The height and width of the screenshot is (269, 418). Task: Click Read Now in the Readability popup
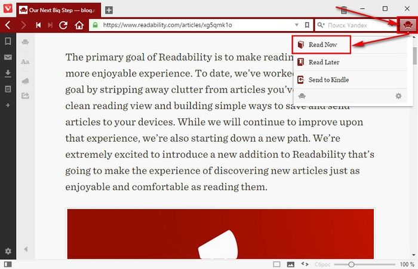click(321, 45)
